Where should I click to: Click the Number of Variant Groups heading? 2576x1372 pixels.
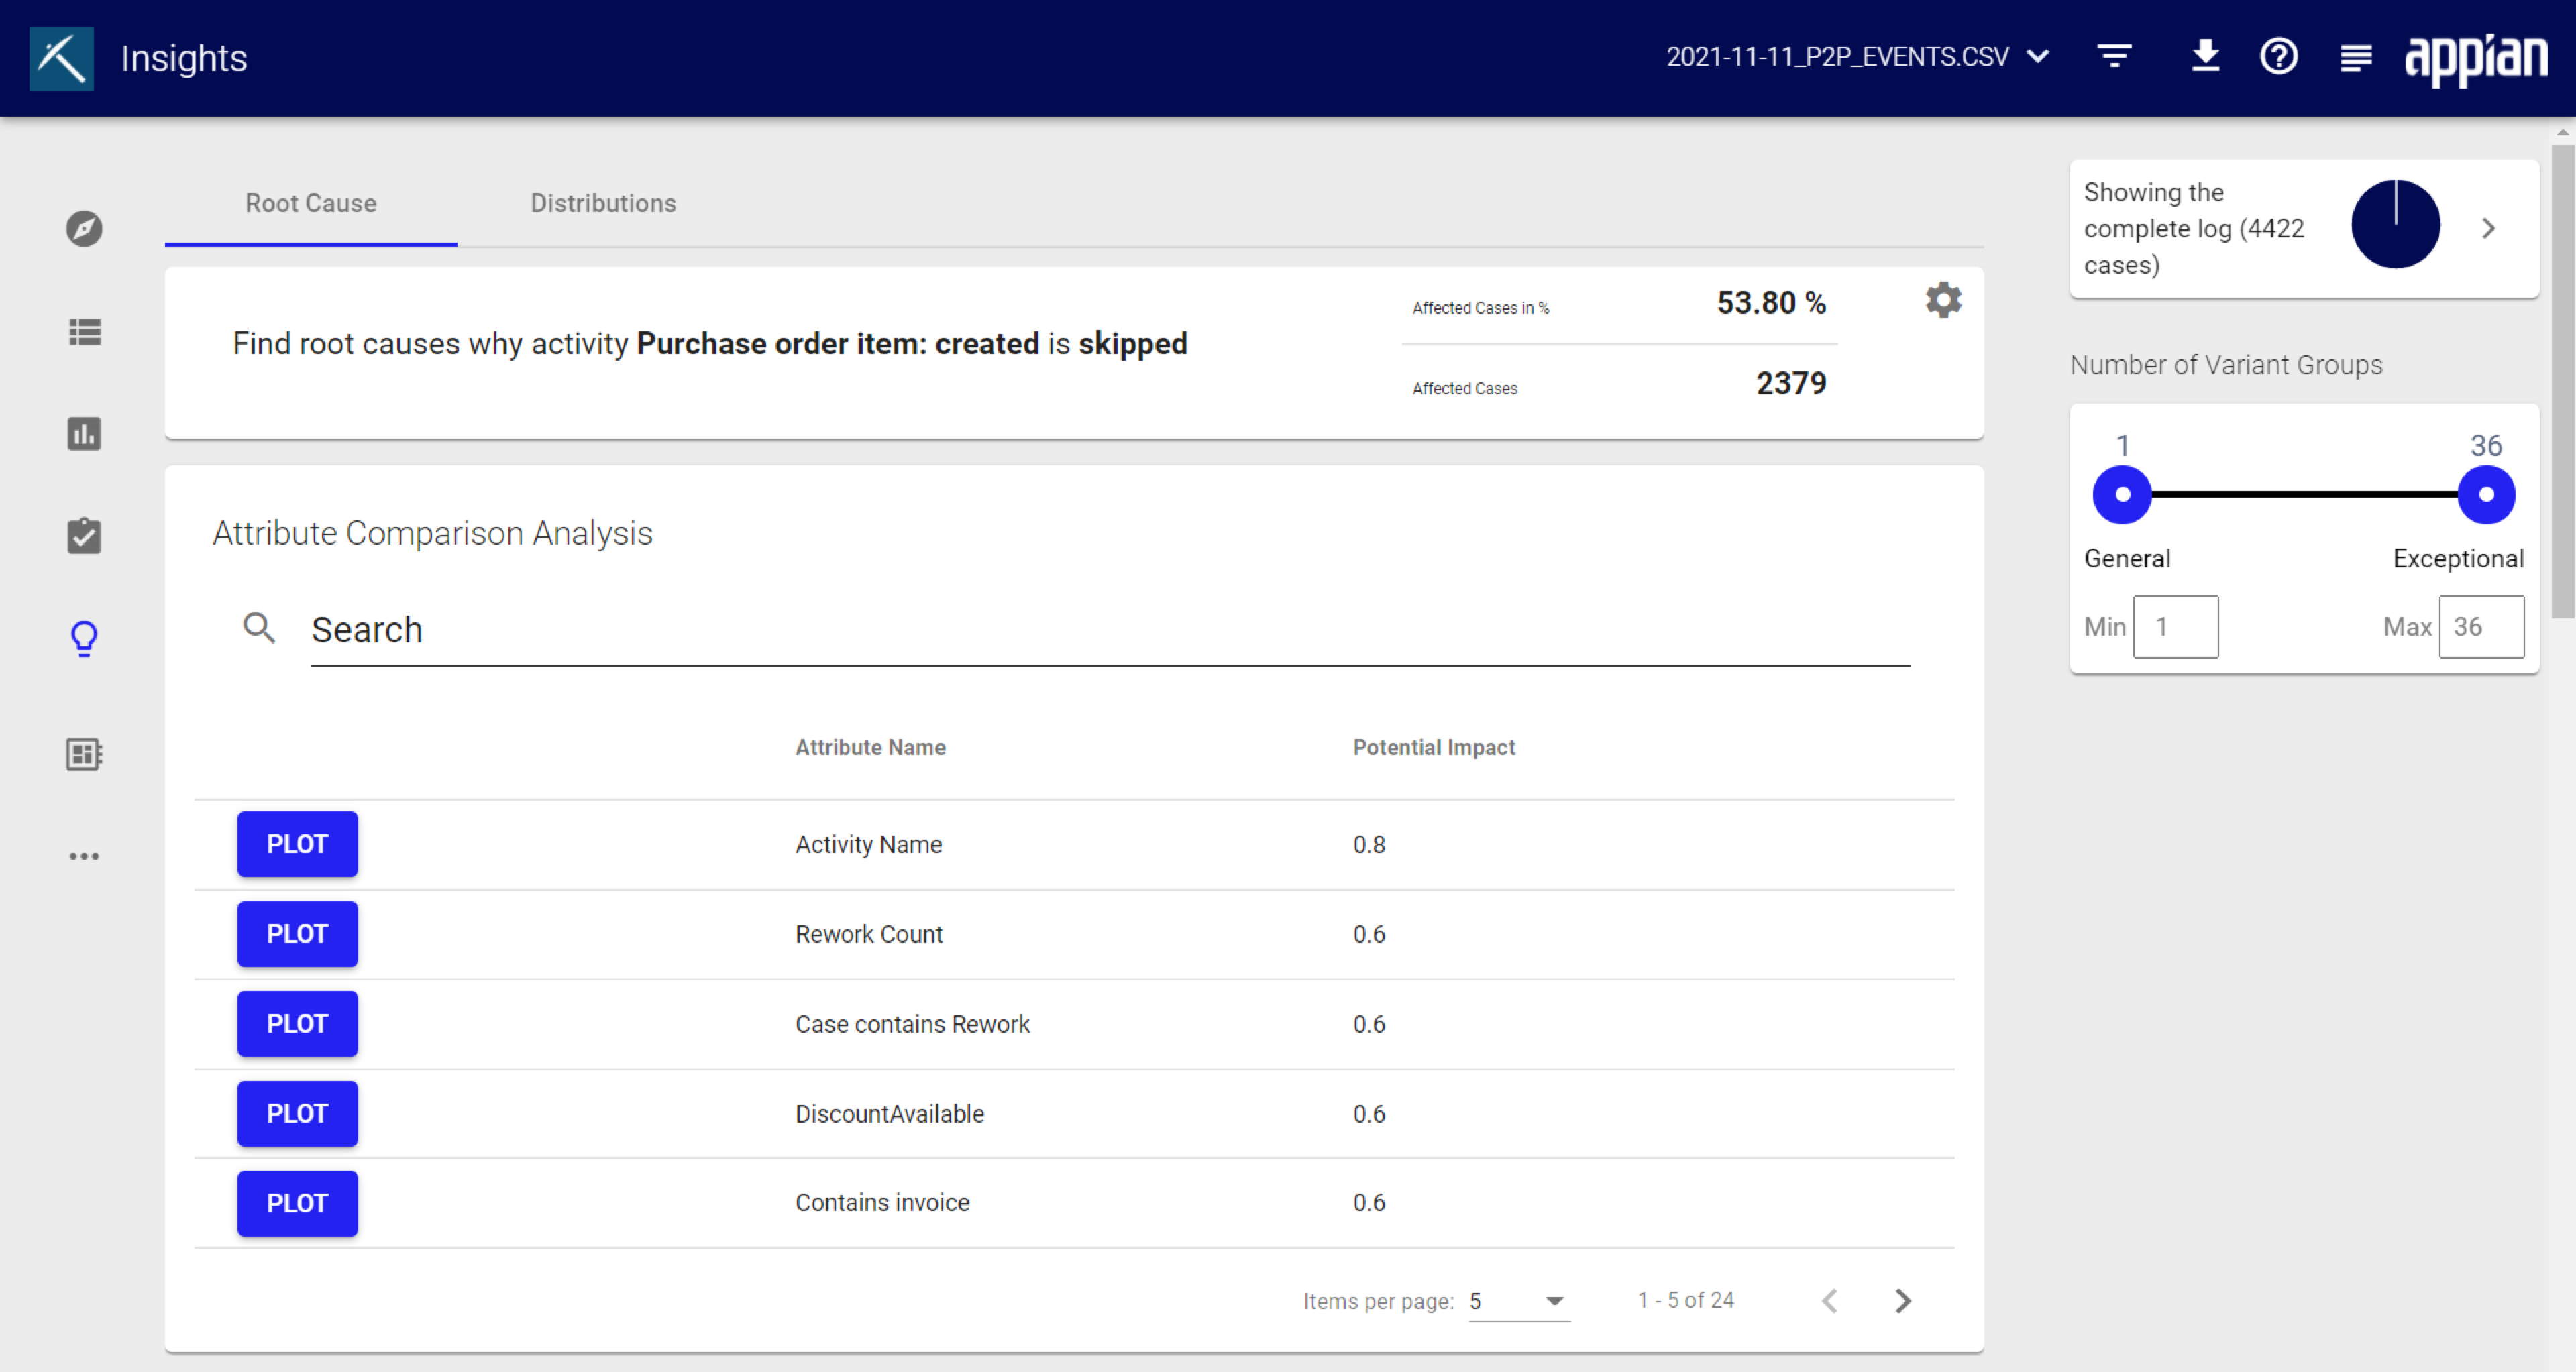point(2226,365)
